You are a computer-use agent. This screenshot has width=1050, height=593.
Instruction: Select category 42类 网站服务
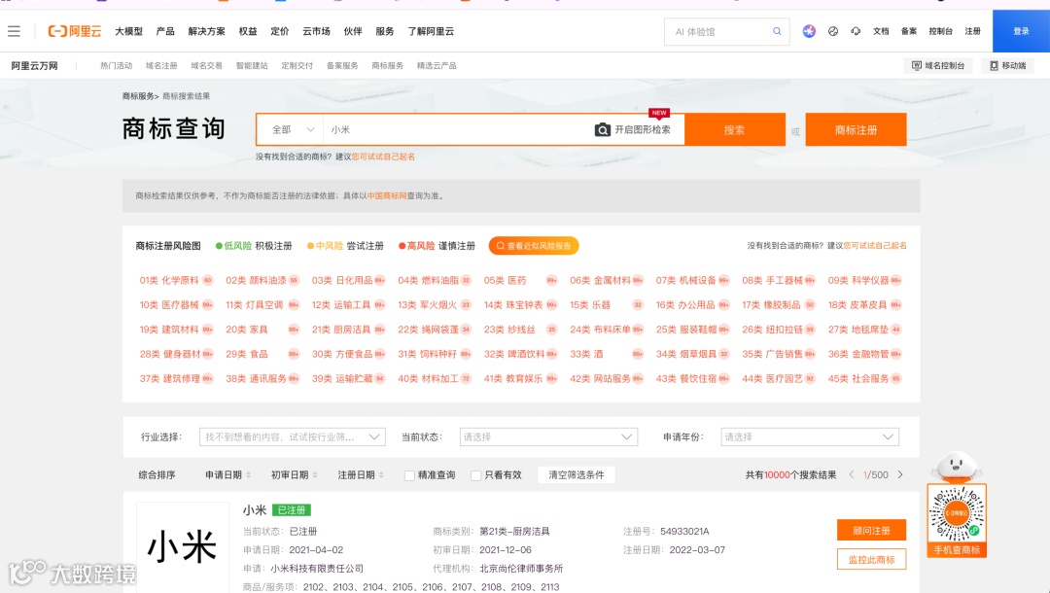pos(607,378)
